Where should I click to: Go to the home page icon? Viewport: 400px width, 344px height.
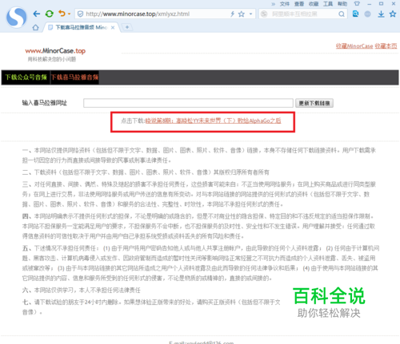tap(35, 27)
